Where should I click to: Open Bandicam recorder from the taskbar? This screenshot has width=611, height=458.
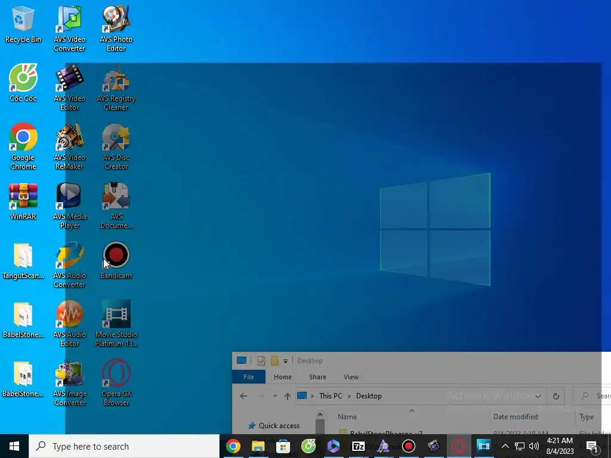point(408,446)
